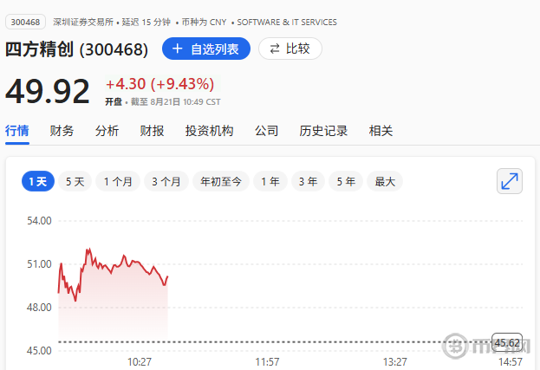The width and height of the screenshot is (540, 370).
Task: Open the 投资机构 tab
Action: coord(209,131)
